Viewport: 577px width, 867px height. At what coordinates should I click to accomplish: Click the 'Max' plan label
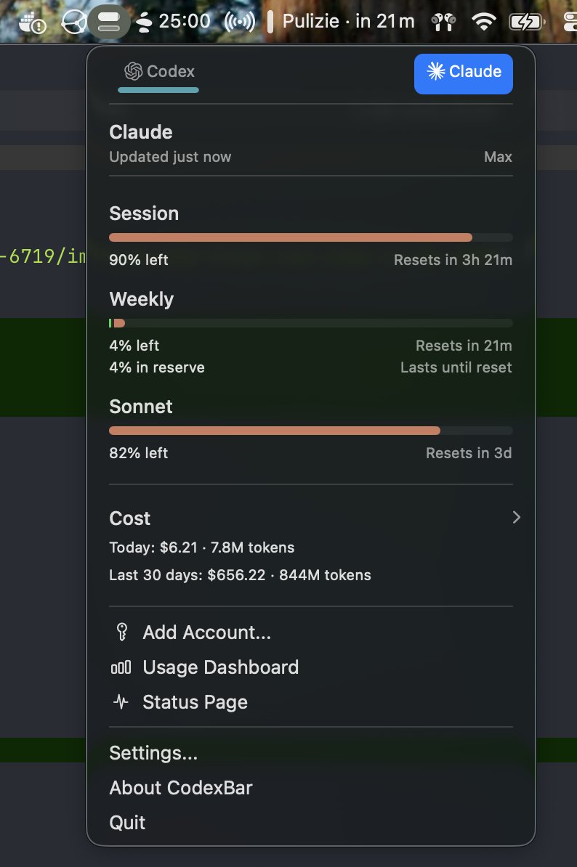(498, 157)
